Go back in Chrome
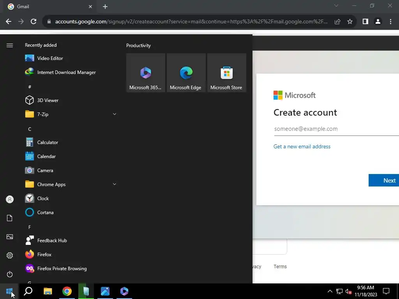The height and width of the screenshot is (299, 399). tap(9, 21)
